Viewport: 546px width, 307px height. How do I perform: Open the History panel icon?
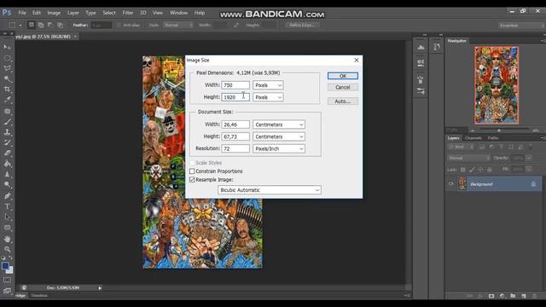(x=437, y=47)
